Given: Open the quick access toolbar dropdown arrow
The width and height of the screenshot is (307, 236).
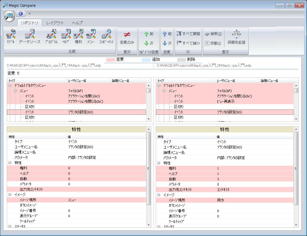Looking at the screenshot, I should click(29, 14).
